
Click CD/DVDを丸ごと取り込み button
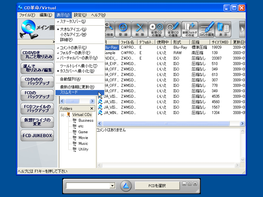pyautogui.click(x=37, y=55)
